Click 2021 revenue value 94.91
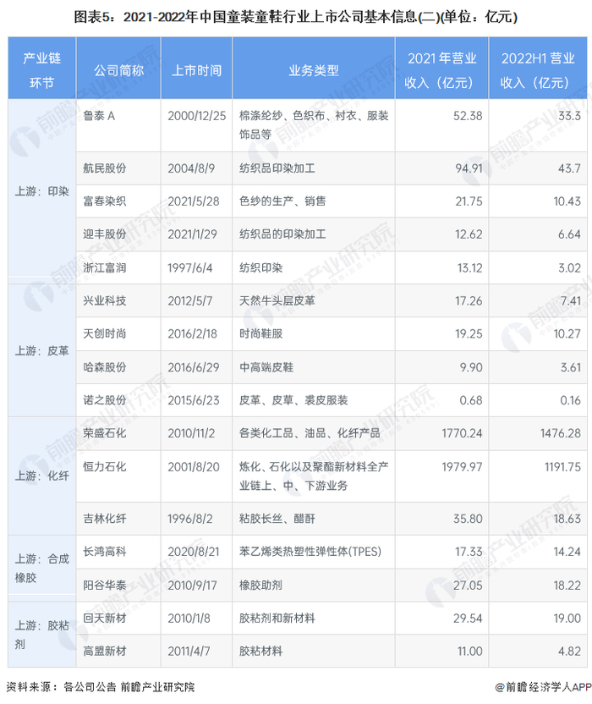Screen dimensions: 592x704 [469, 168]
